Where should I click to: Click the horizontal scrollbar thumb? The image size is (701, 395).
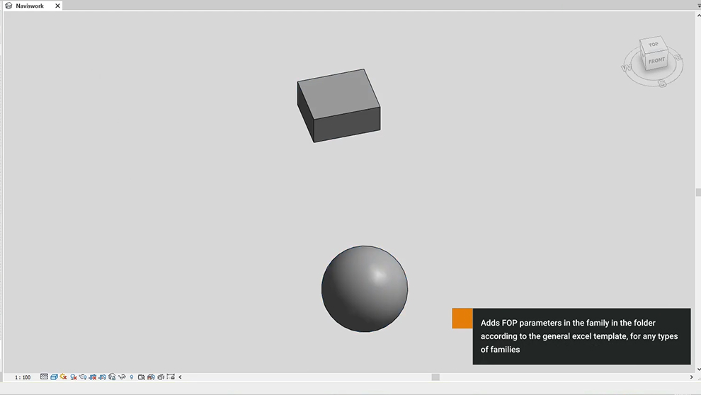435,377
